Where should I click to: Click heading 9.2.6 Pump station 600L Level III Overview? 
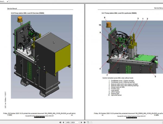pos(27,13)
